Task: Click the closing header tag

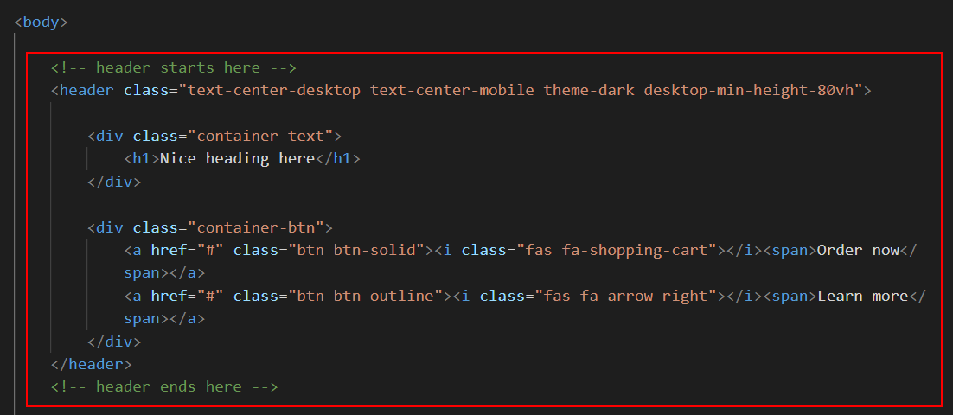Action: [92, 364]
